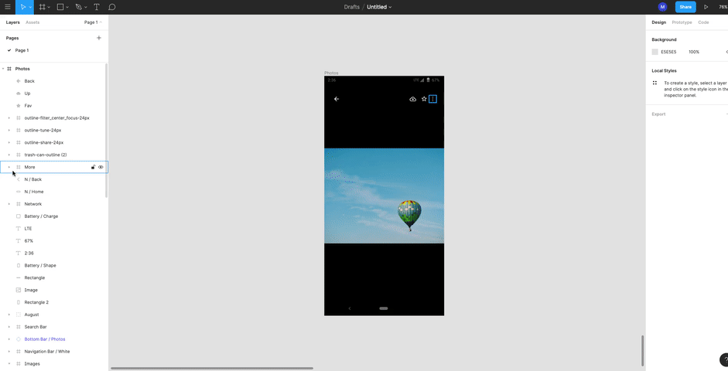The image size is (728, 371).
Task: Switch to the Assets tab
Action: (32, 22)
